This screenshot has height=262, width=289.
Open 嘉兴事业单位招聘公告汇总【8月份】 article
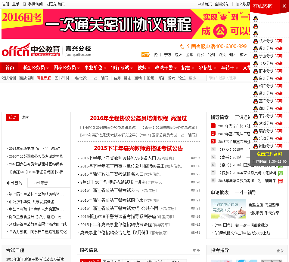coord(114,233)
